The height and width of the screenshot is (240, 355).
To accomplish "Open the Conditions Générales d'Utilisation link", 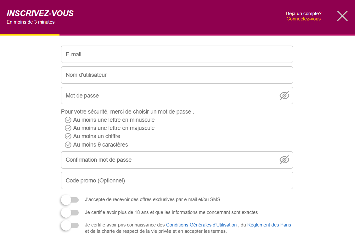I will tap(201, 225).
